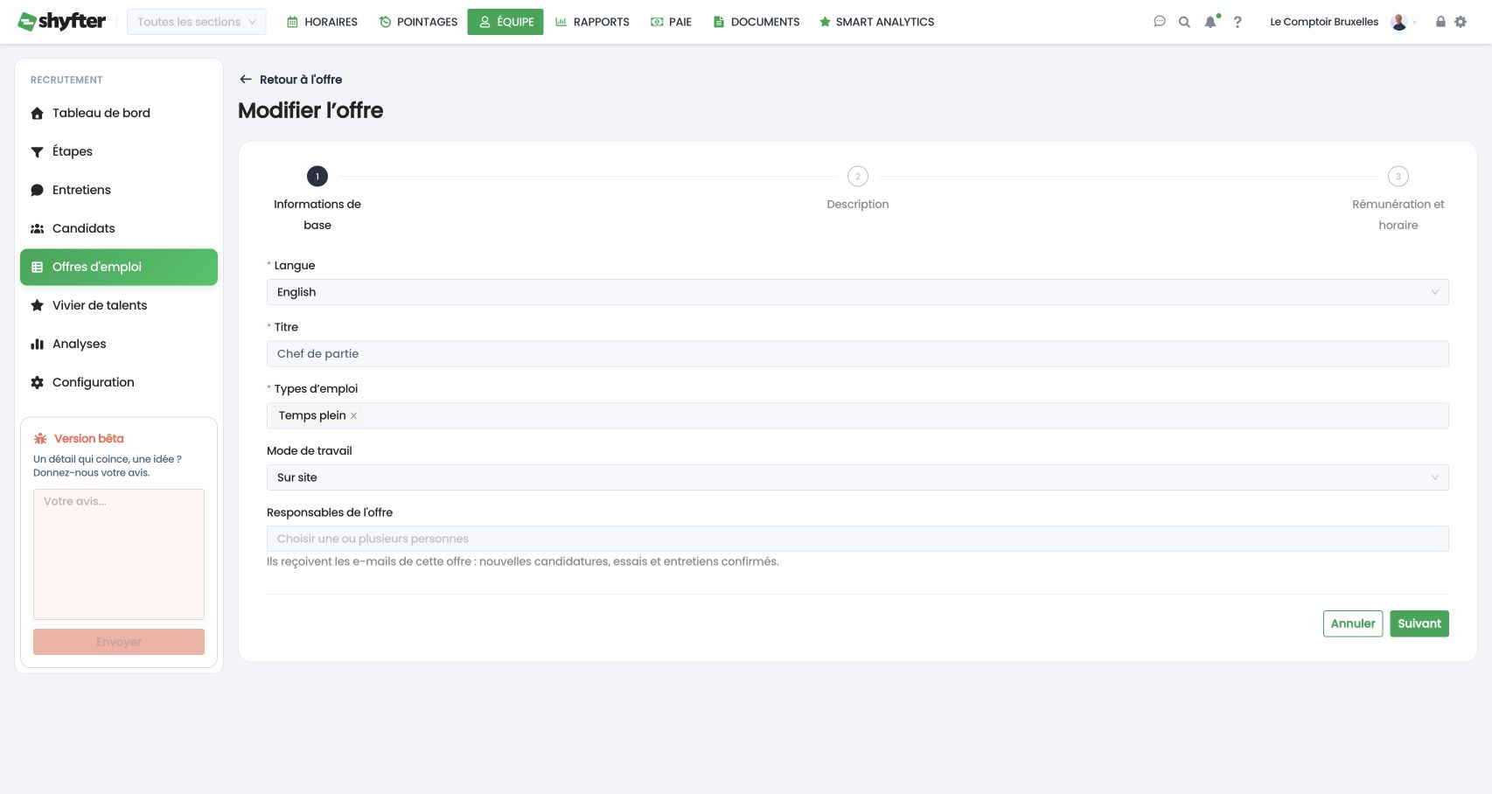Open Candidats in sidebar
1492x794 pixels.
click(119, 228)
